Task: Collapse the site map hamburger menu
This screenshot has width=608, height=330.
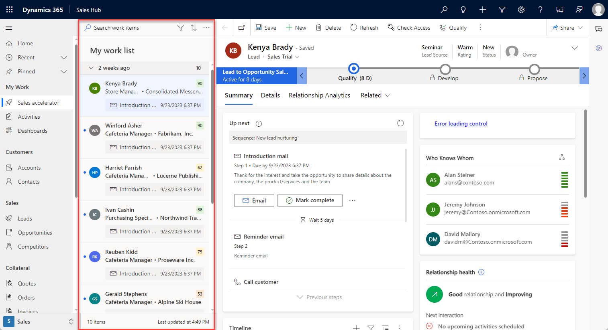Action: pyautogui.click(x=9, y=28)
